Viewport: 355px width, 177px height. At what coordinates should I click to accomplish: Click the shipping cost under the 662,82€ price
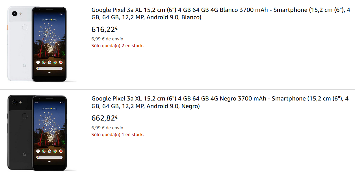point(107,128)
